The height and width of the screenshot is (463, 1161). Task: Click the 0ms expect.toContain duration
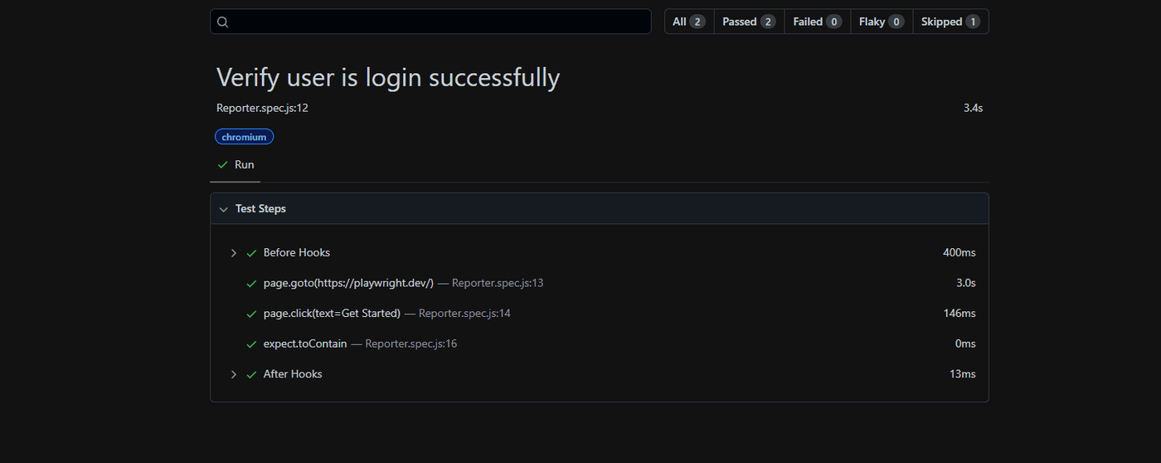965,344
